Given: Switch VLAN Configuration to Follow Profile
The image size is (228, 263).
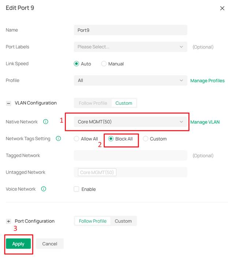Looking at the screenshot, I should click(x=93, y=103).
